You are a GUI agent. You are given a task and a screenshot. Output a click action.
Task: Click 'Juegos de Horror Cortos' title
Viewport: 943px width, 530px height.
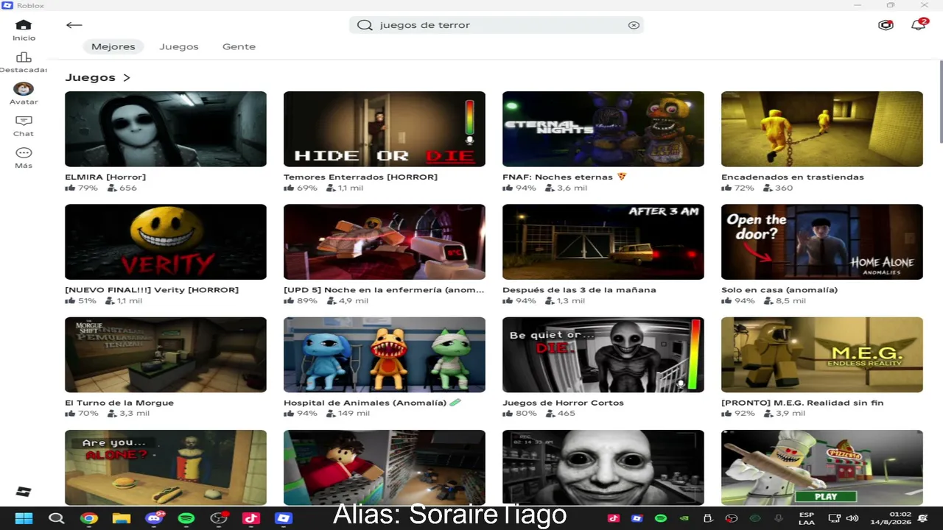tap(563, 403)
